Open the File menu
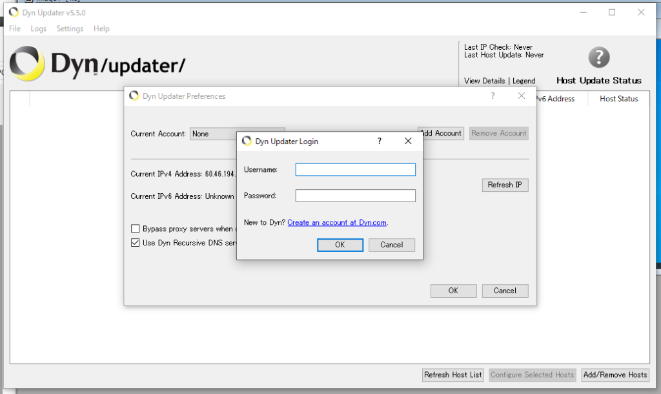The width and height of the screenshot is (661, 394). pos(15,28)
